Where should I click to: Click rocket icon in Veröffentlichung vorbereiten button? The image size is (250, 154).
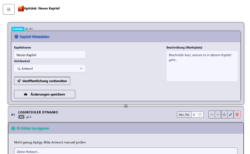pos(19,81)
